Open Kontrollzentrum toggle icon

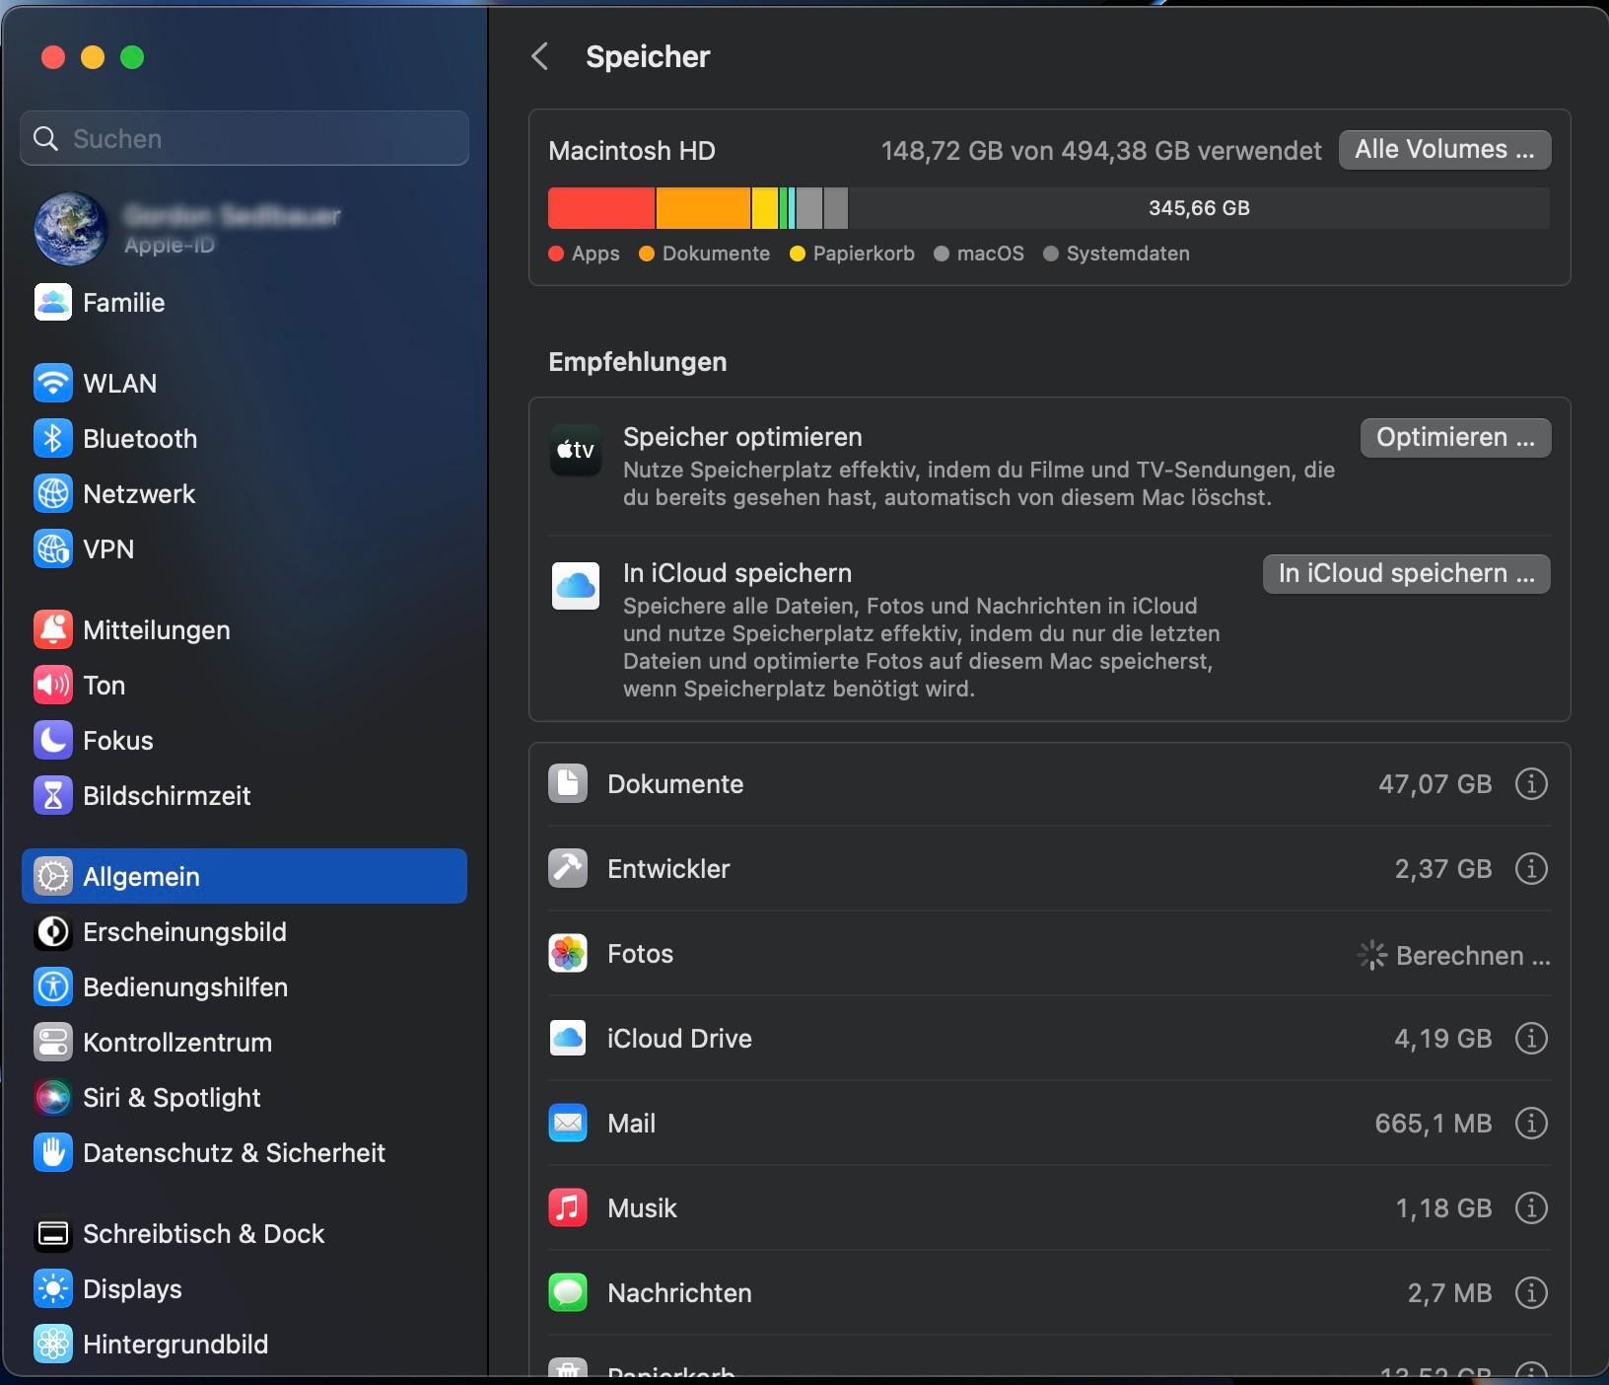(53, 1042)
